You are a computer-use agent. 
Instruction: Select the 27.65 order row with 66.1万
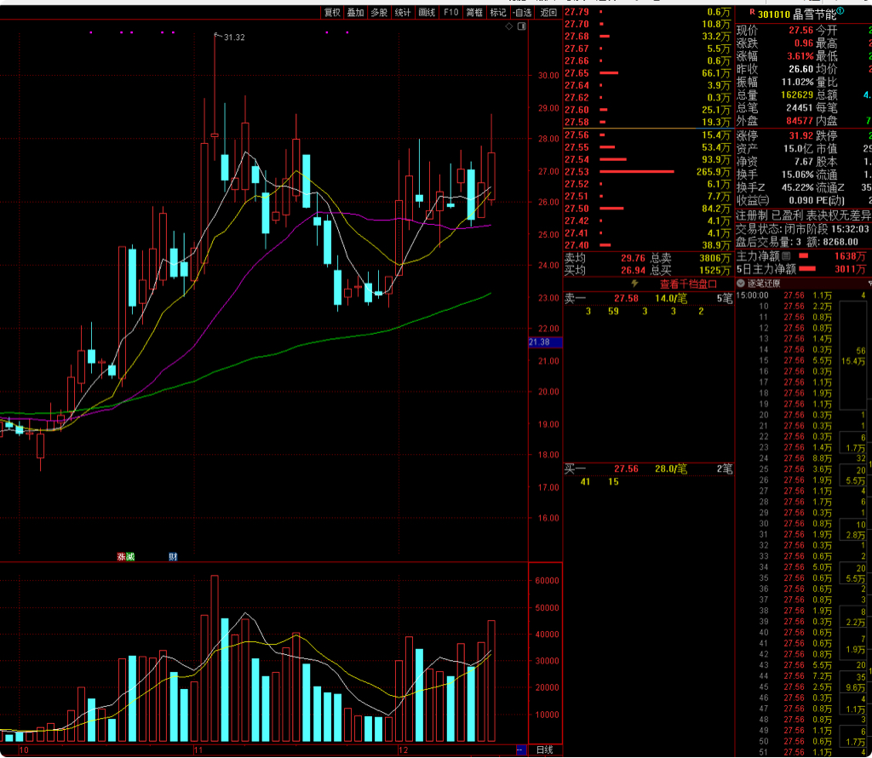click(x=647, y=73)
